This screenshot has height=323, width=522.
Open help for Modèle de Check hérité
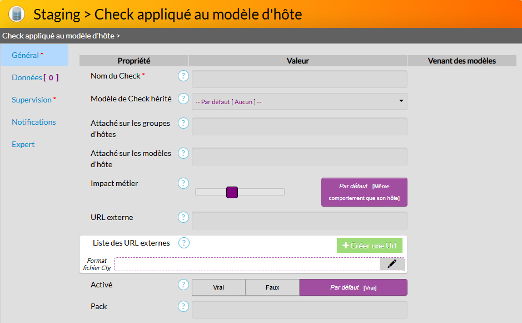tap(183, 99)
